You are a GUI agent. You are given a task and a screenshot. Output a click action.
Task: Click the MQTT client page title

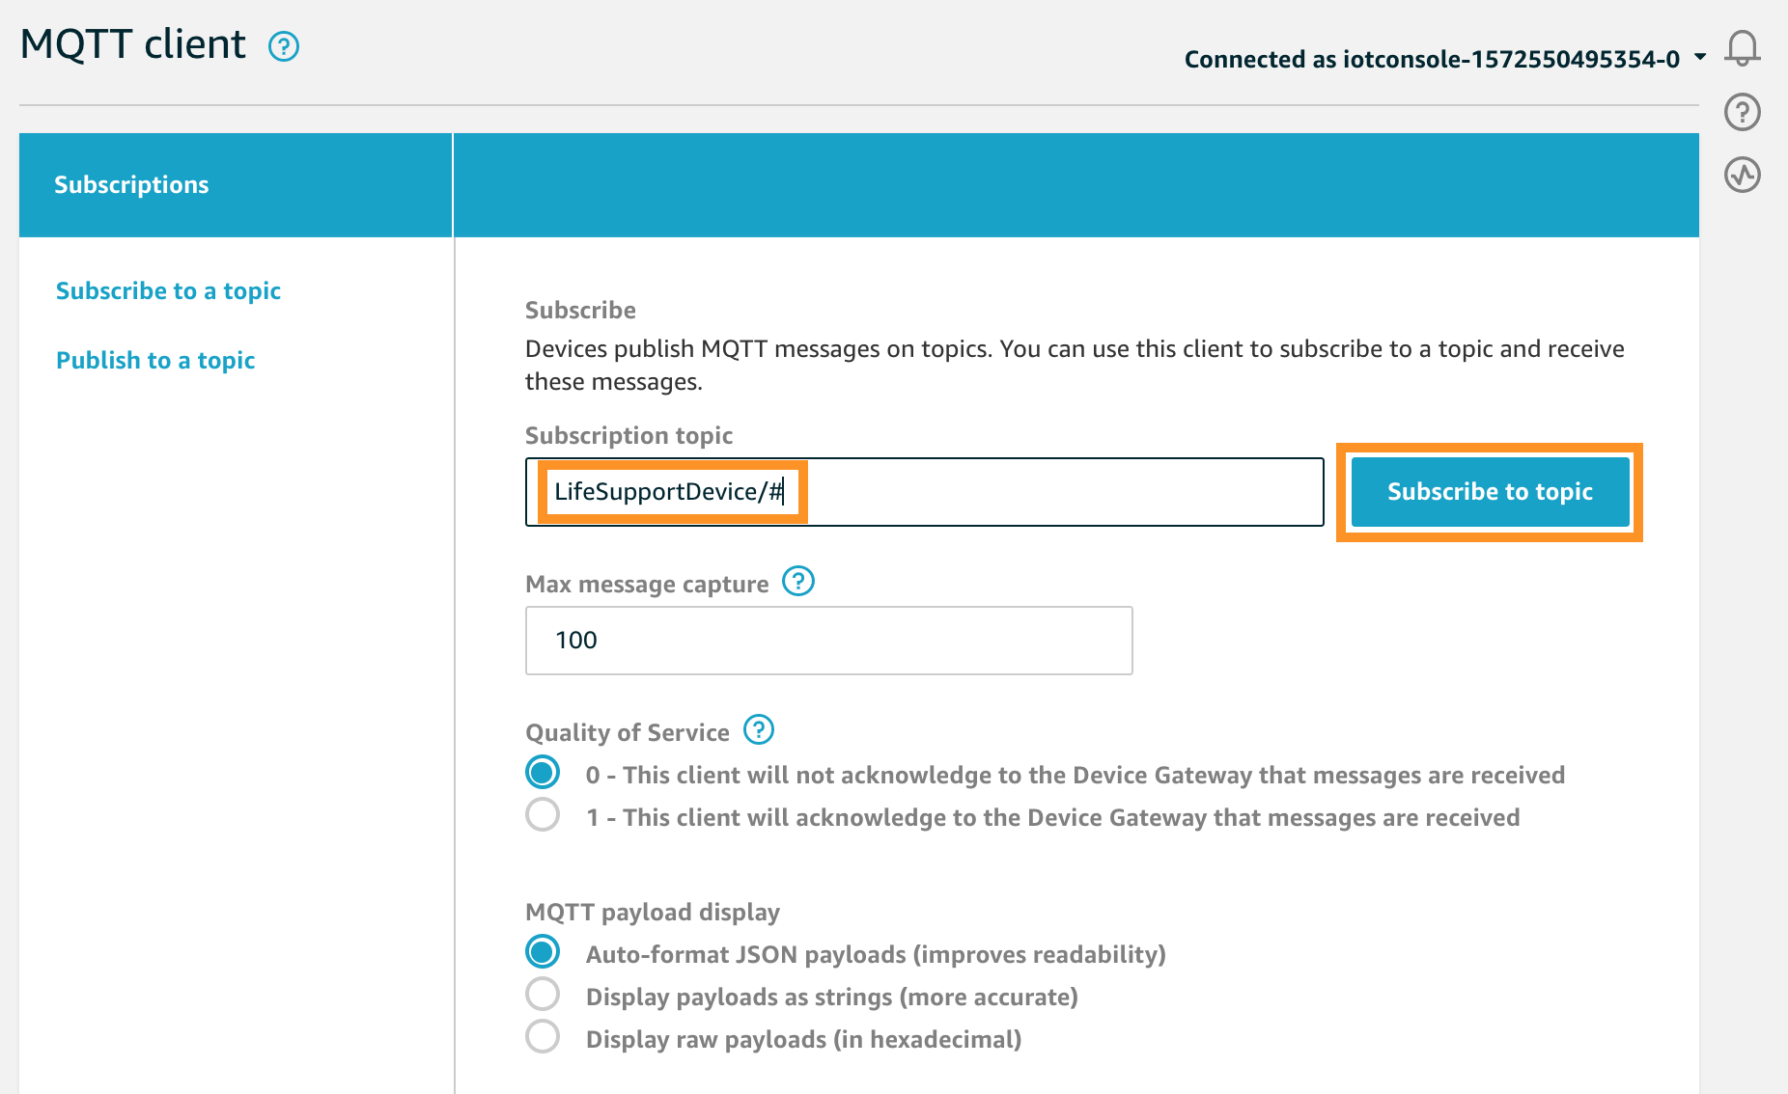click(133, 44)
